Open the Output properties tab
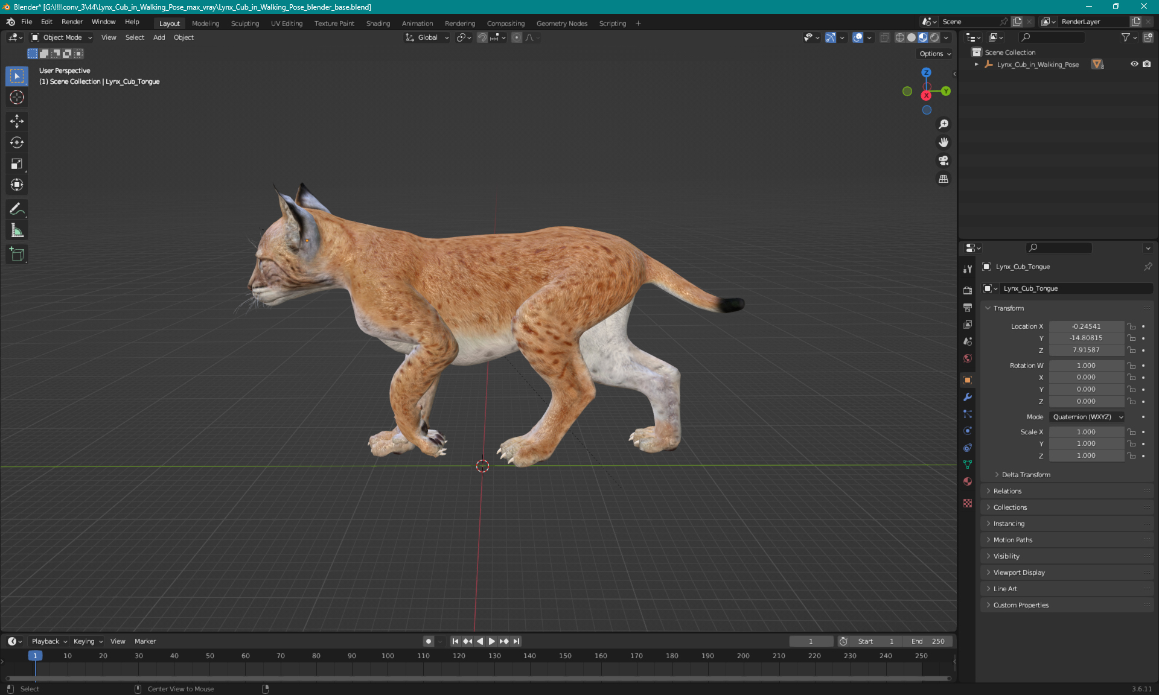This screenshot has width=1159, height=695. point(968,307)
